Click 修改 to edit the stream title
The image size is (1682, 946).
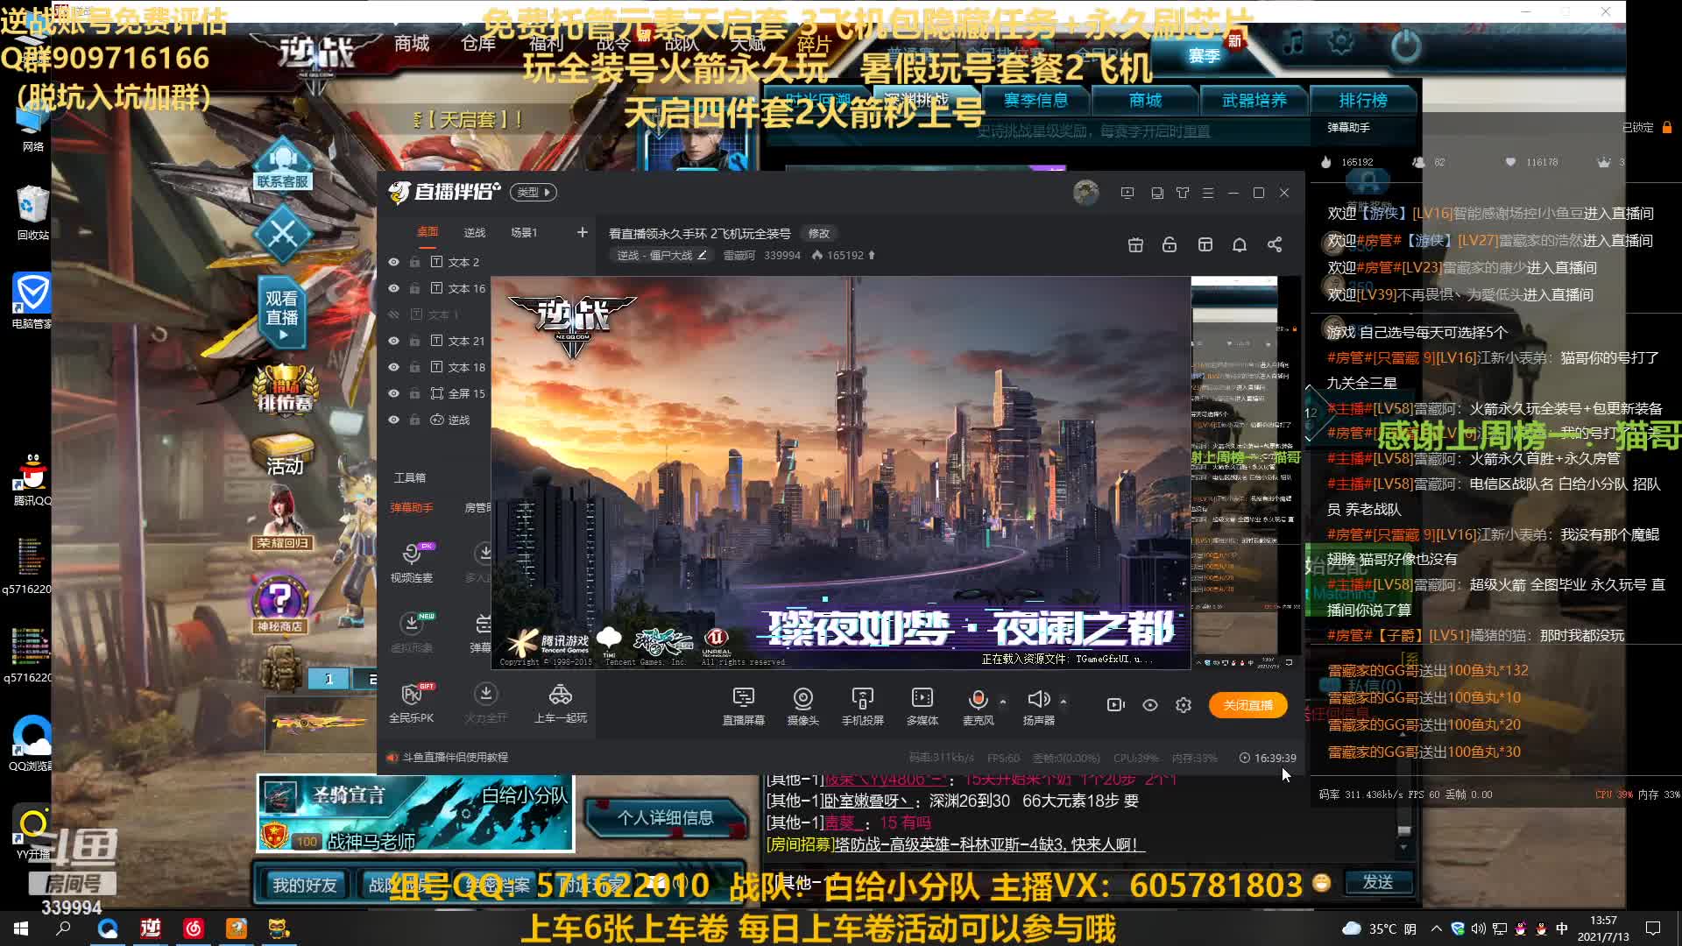(x=819, y=233)
